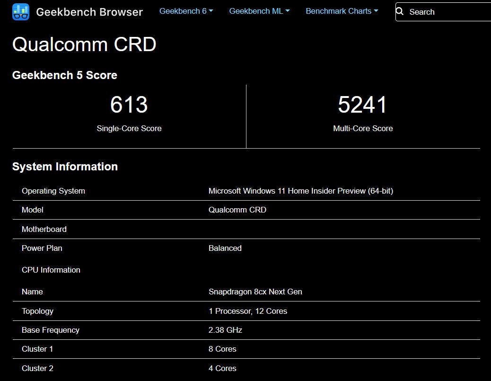Select the Single-Core Score value 613
The width and height of the screenshot is (491, 381).
coord(129,105)
